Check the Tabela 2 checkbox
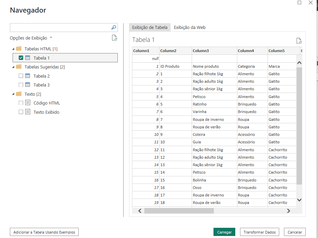The height and width of the screenshot is (238, 318). click(x=21, y=76)
